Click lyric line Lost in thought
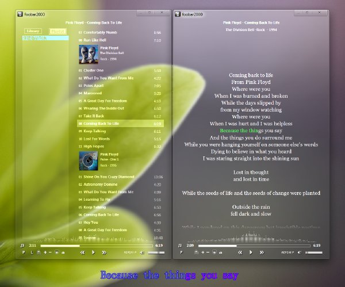 tap(251, 173)
